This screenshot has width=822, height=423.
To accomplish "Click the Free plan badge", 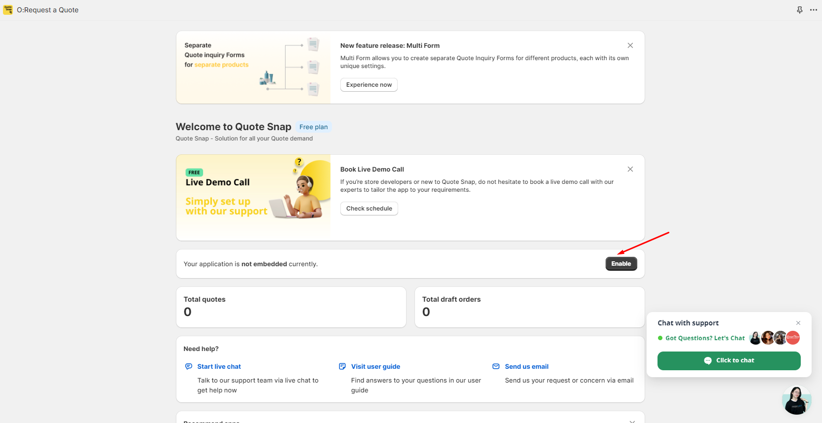I will click(x=313, y=127).
